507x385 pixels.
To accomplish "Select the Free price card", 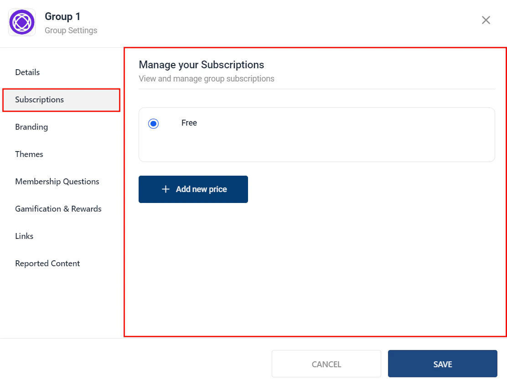I will [x=316, y=134].
